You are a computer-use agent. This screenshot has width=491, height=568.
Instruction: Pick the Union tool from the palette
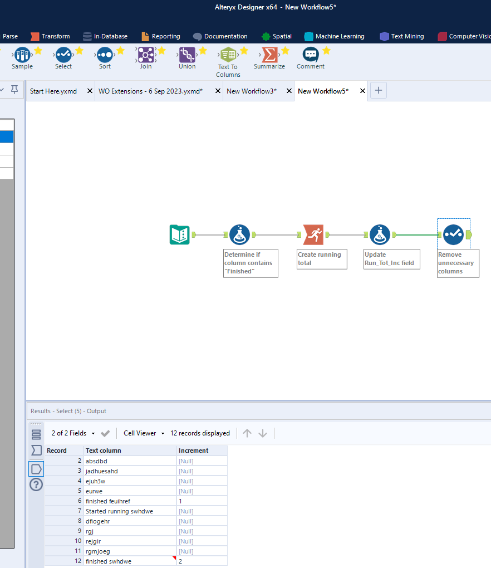[187, 55]
